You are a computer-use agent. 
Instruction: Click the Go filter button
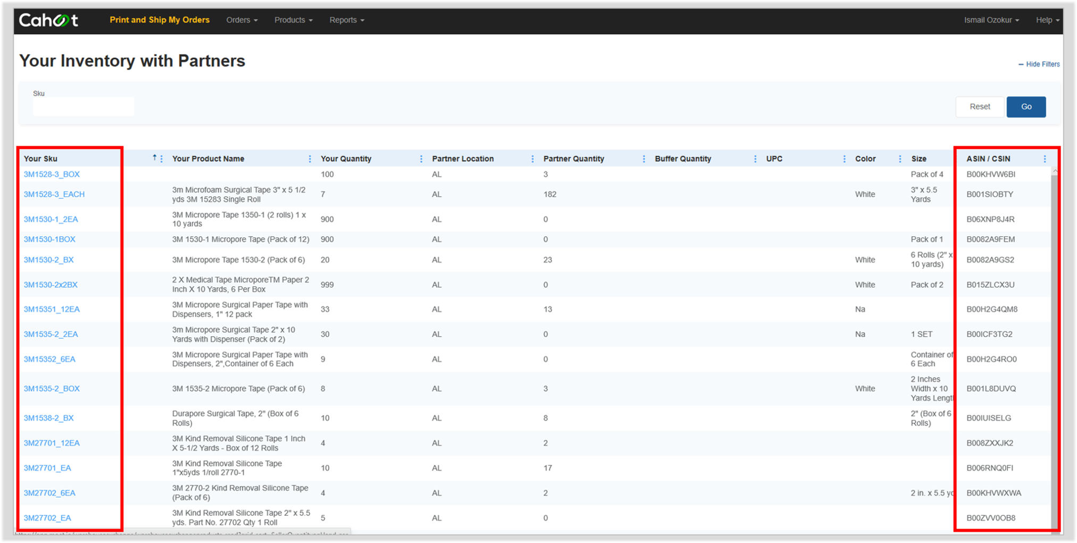tap(1026, 107)
